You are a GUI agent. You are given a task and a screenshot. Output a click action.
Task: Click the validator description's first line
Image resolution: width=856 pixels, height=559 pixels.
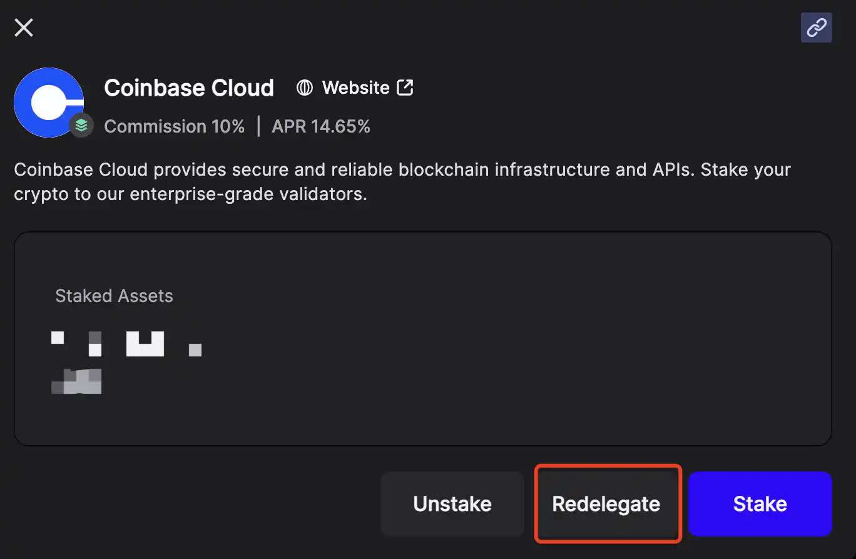(x=402, y=169)
